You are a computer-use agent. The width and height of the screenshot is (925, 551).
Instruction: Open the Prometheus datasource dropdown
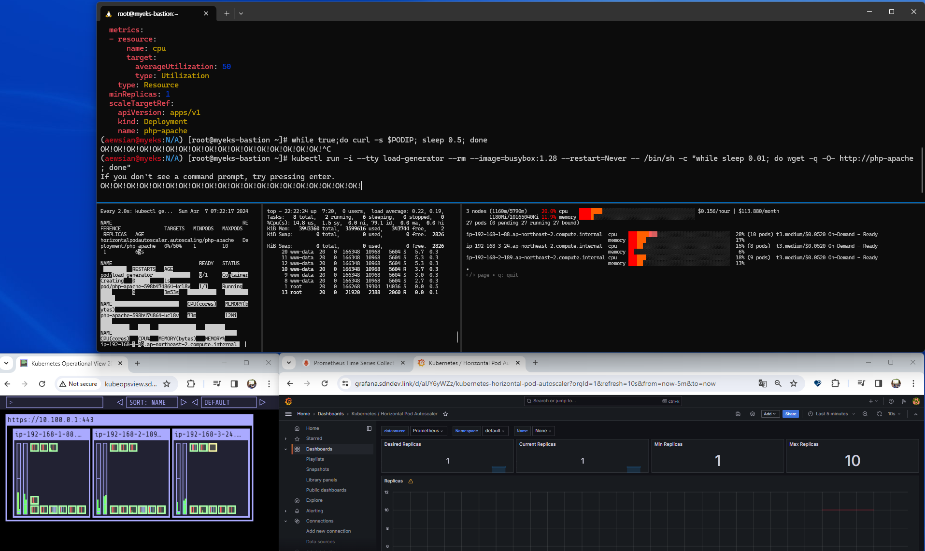[428, 431]
